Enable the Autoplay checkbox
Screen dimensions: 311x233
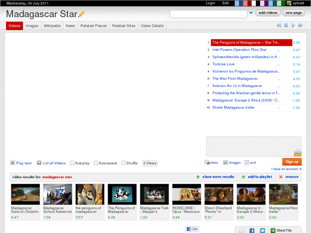coord(72,163)
